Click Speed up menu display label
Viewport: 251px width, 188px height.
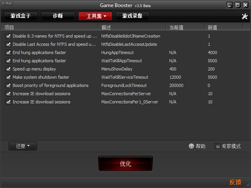pyautogui.click(x=34, y=69)
